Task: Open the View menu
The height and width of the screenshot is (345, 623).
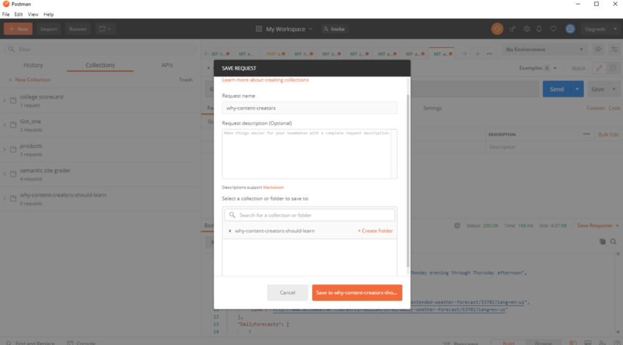Action: click(33, 14)
